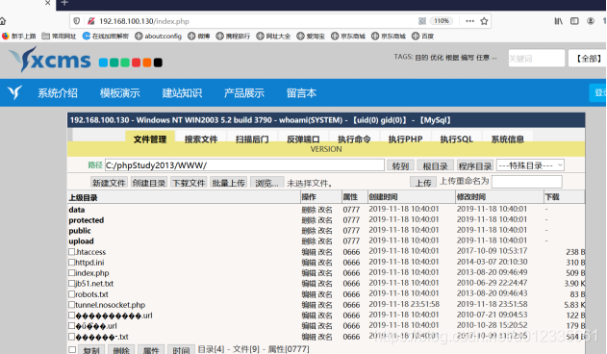The width and height of the screenshot is (607, 354).
Task: Click the Firefox home icon
Action: tap(2, 21)
